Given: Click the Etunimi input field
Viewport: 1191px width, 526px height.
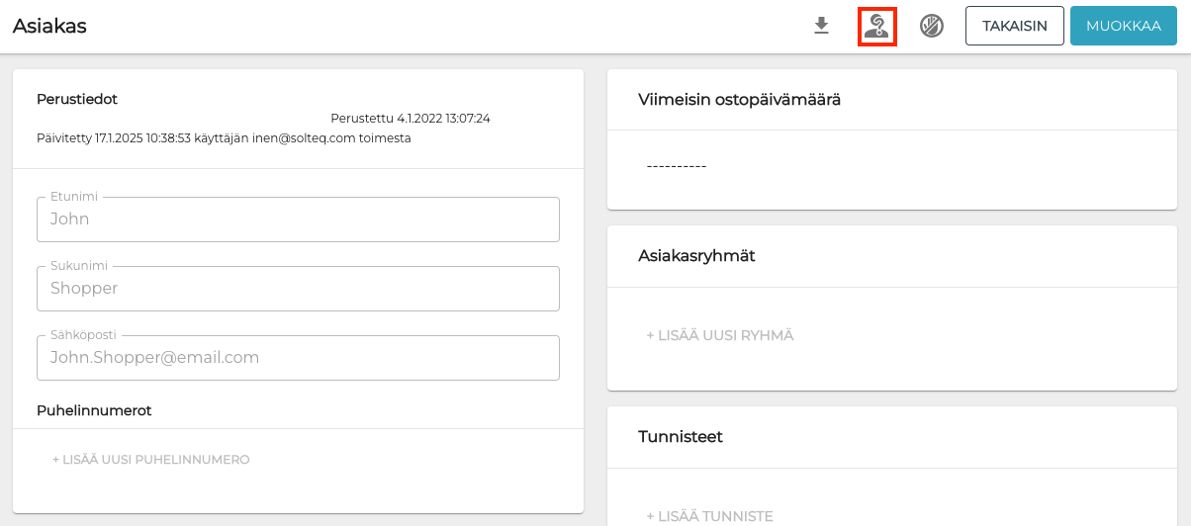Looking at the screenshot, I should coord(298,219).
